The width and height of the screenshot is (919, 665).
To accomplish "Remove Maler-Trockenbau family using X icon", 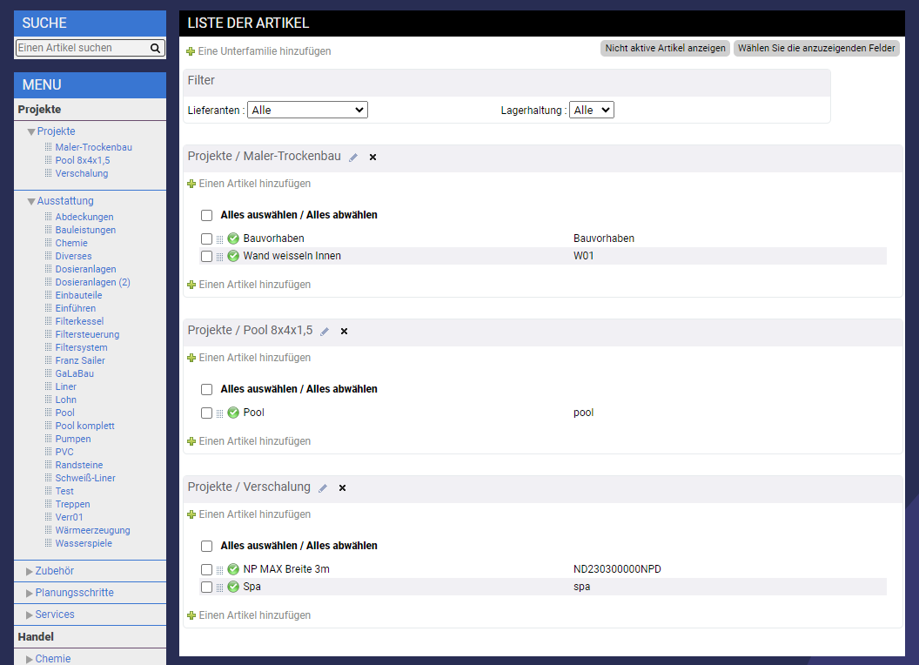I will (372, 158).
